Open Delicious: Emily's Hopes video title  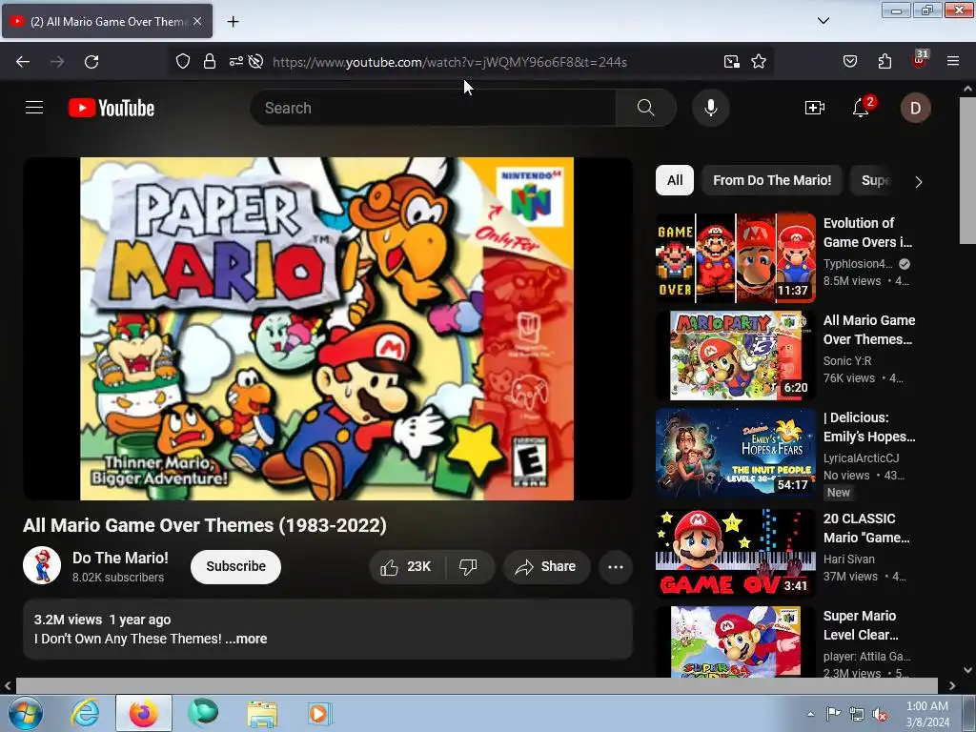(x=869, y=427)
